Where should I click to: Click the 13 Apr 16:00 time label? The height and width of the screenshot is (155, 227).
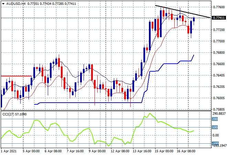click(x=142, y=151)
